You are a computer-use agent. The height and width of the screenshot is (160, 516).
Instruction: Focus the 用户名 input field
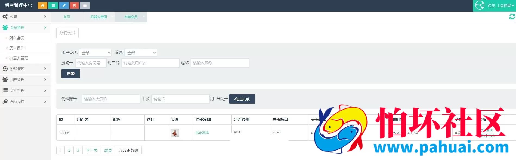pyautogui.click(x=150, y=63)
